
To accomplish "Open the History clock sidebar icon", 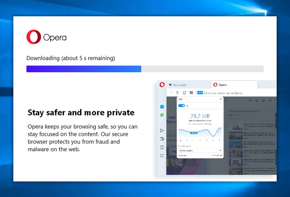I will coord(162,147).
